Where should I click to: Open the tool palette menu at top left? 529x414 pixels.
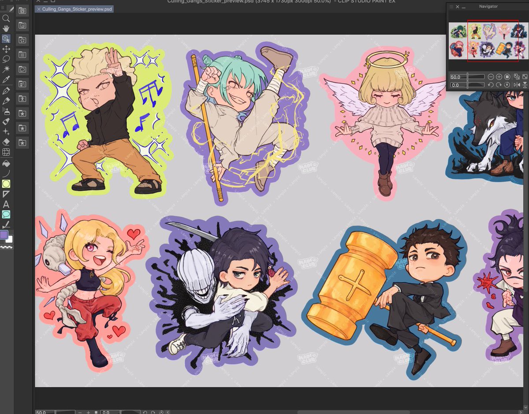coord(3,8)
